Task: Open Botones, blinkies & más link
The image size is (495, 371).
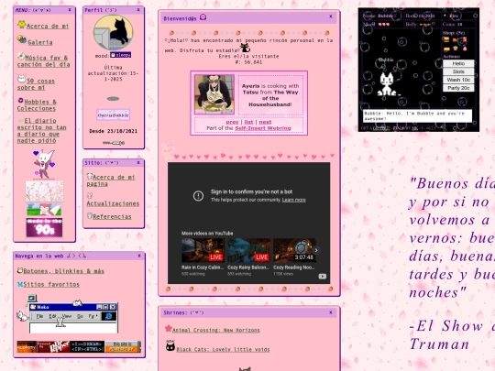Action: point(64,271)
